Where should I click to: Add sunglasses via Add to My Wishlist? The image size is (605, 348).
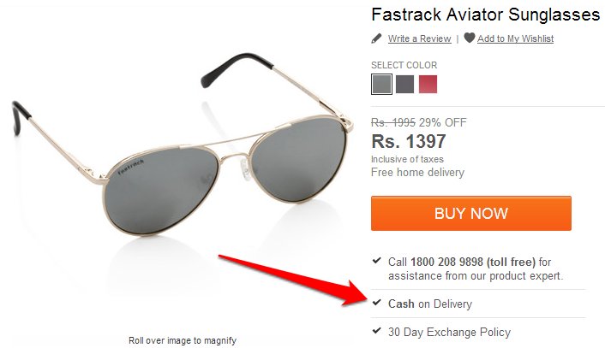515,38
